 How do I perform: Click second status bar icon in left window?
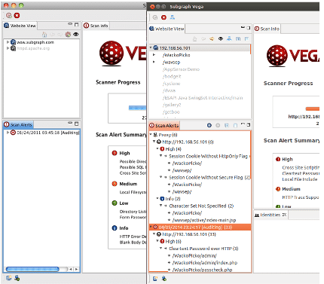click(17, 278)
